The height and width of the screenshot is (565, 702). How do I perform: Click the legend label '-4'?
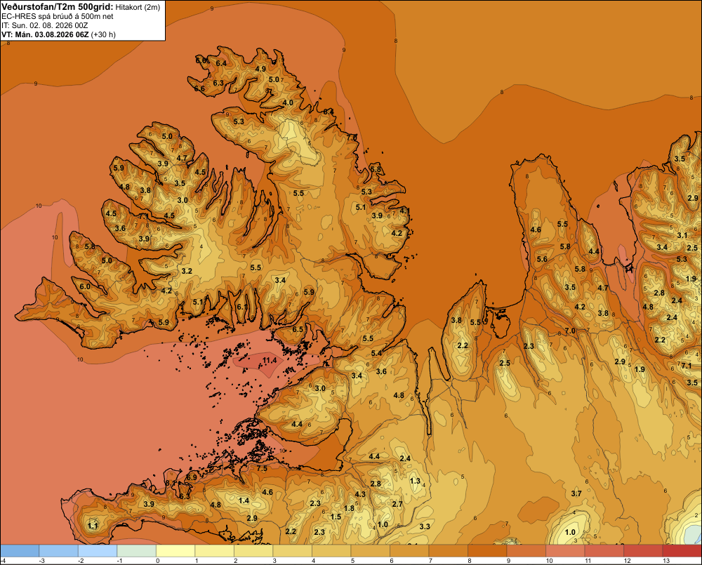[3, 561]
